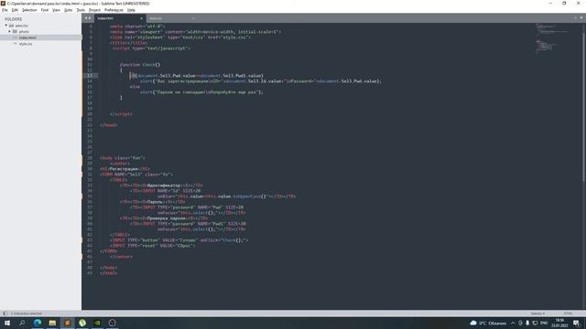Click the next tab arrow

point(90,18)
